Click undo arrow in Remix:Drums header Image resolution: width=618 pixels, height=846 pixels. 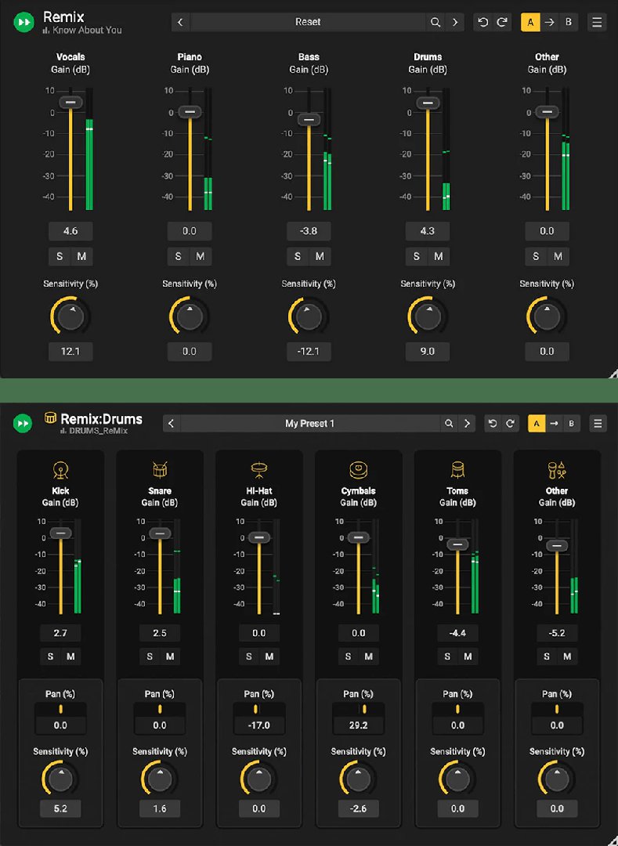click(x=493, y=424)
